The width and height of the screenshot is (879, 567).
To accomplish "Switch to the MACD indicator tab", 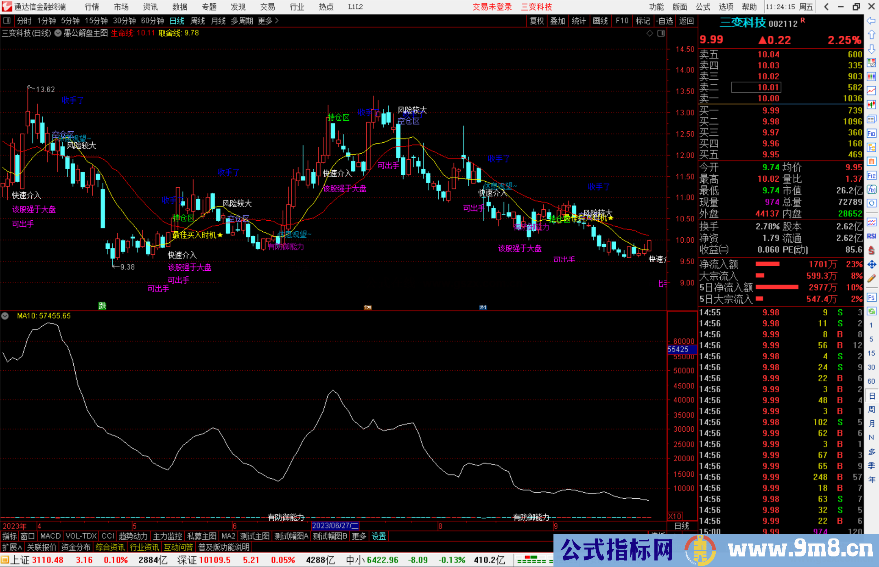I will pyautogui.click(x=50, y=536).
